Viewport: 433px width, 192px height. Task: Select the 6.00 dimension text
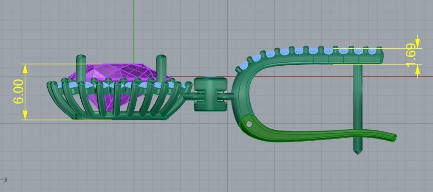19,91
